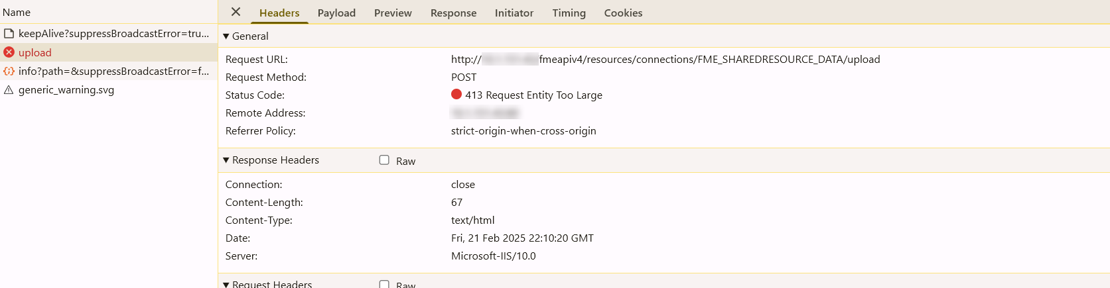Click the document icon beside keepAlive request
Screen dimensions: 1110x288
[x=9, y=33]
